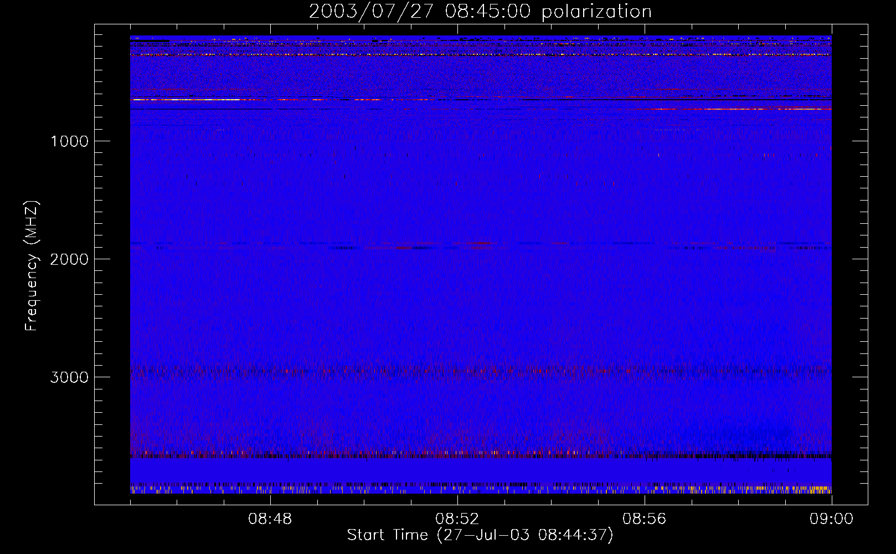
Task: Click the 2000 frequency tick label
Action: [x=69, y=259]
